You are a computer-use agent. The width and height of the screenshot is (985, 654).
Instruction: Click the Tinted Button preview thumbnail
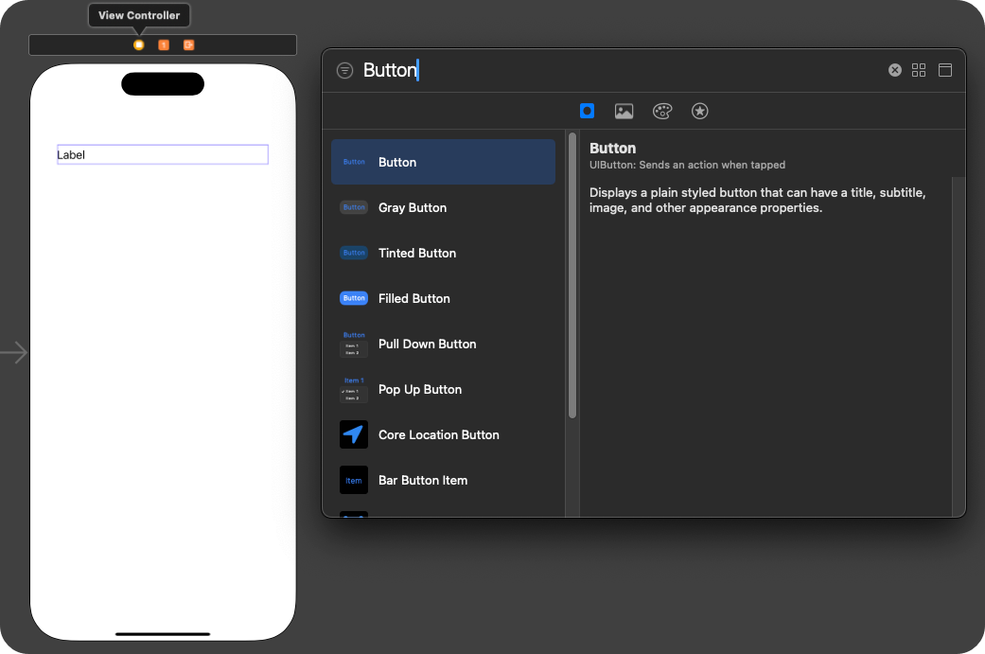tap(354, 253)
